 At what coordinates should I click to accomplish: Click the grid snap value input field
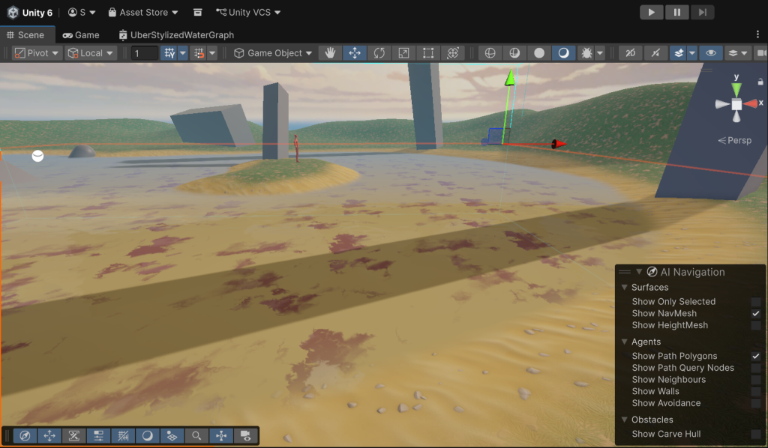coord(144,53)
